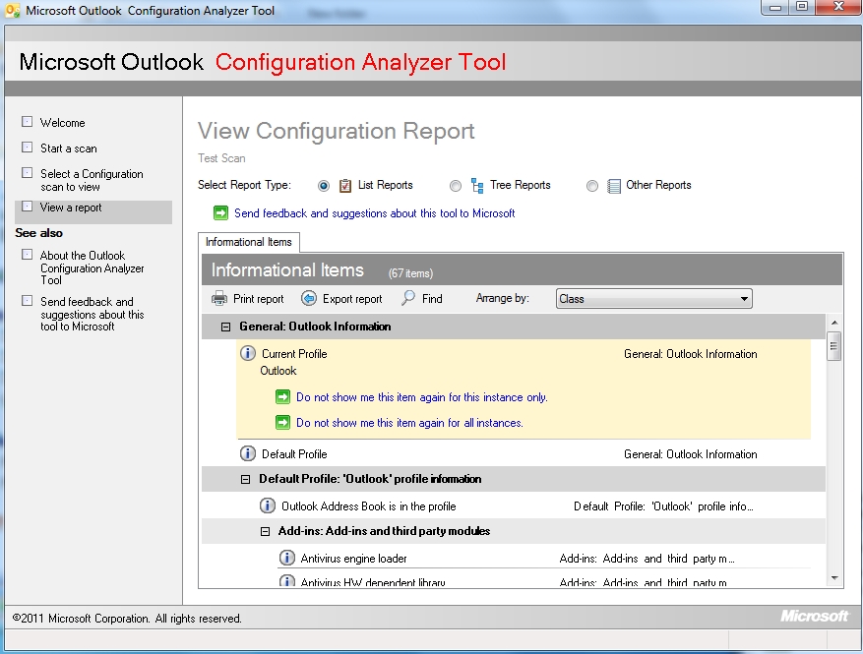Viewport: 863px width, 654px height.
Task: Open Find using the magnifier icon
Action: (x=406, y=298)
